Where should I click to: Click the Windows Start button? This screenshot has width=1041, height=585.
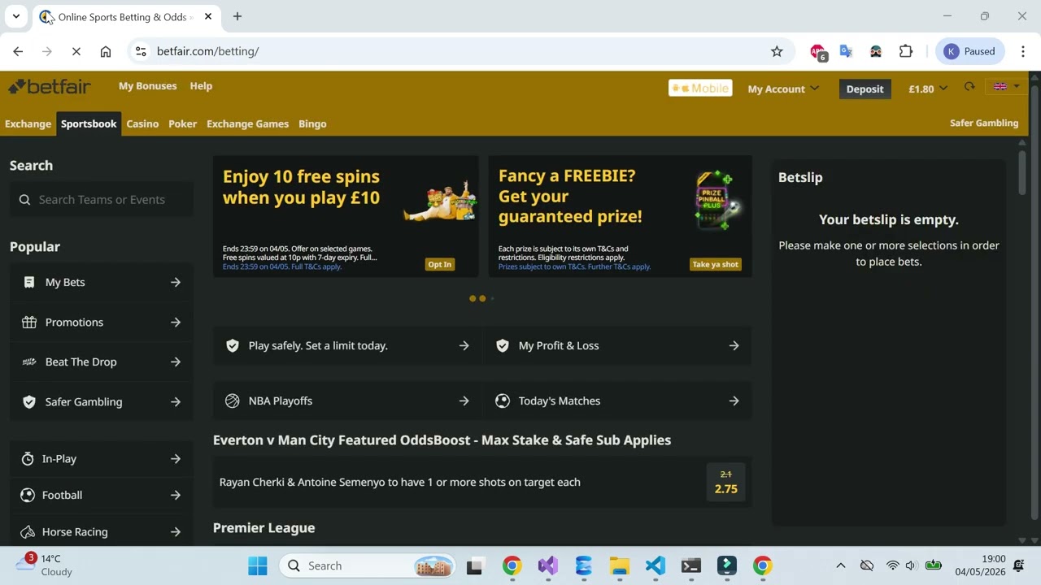[x=258, y=565]
